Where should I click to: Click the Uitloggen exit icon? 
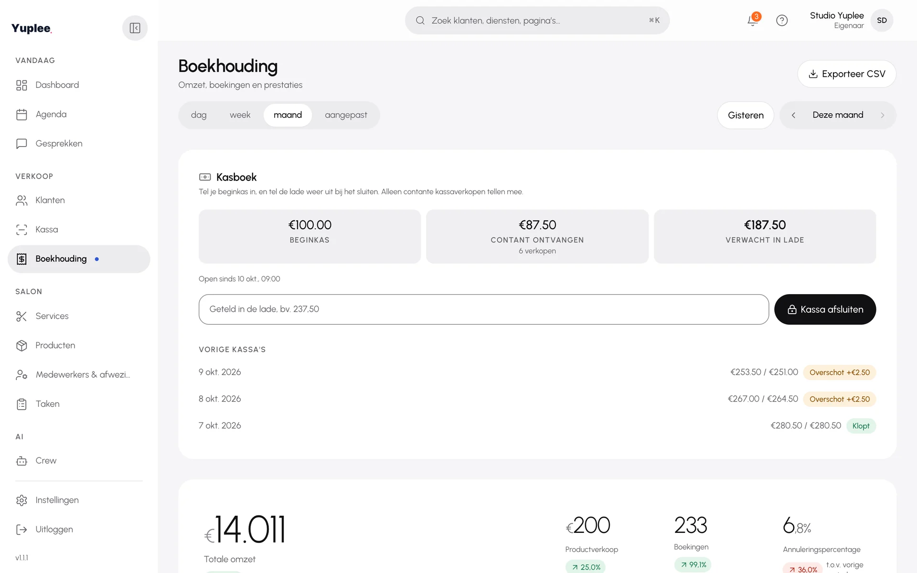pyautogui.click(x=21, y=529)
